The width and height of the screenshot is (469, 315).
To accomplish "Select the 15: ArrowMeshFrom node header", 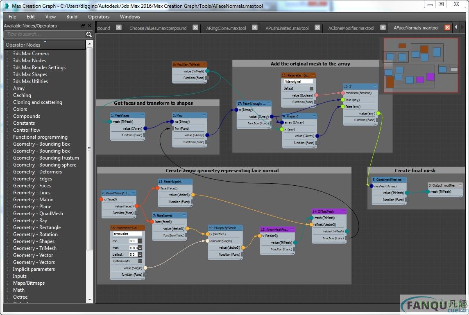I will click(x=278, y=229).
